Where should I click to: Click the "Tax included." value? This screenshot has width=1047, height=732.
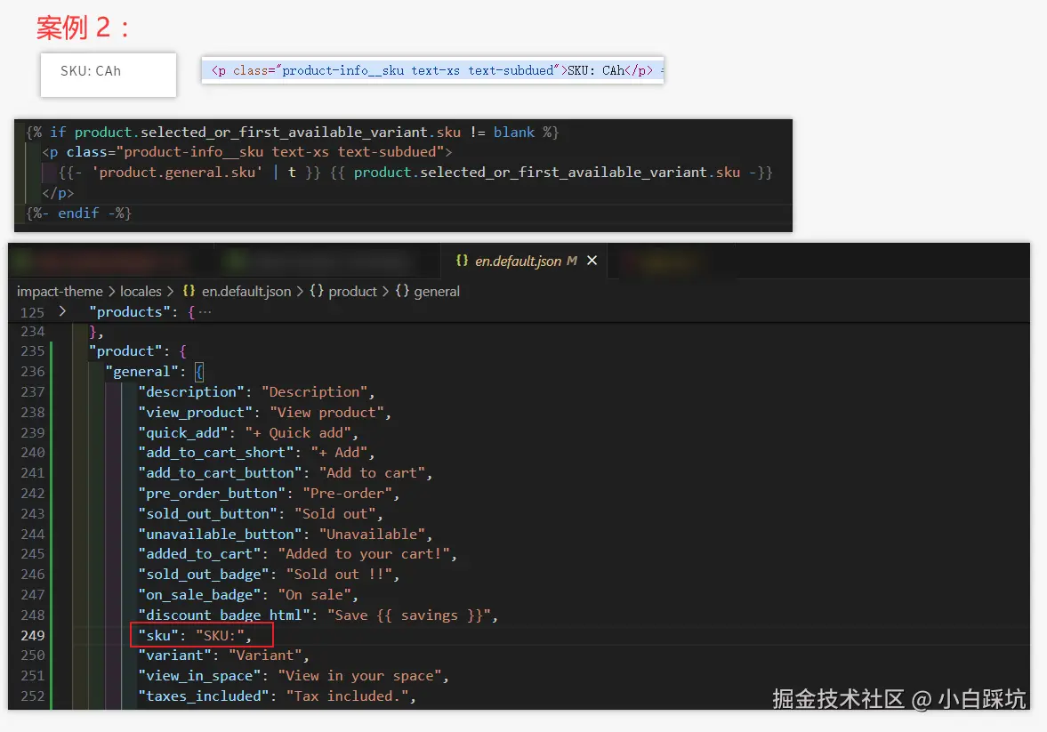347,696
